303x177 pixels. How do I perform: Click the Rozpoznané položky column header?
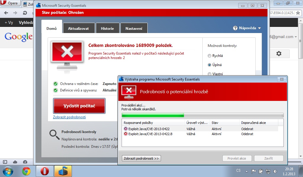(154, 123)
